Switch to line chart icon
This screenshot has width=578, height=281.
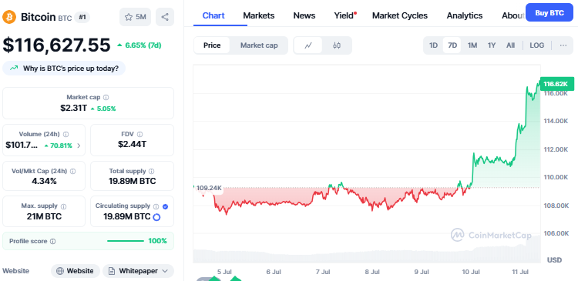click(308, 45)
